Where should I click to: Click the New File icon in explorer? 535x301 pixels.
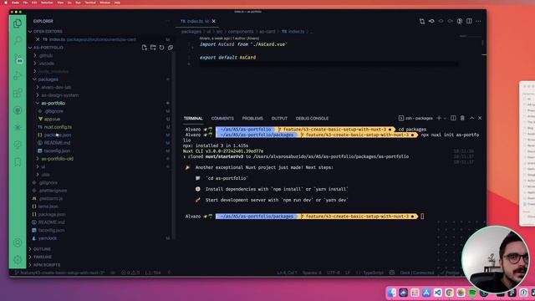pos(145,48)
